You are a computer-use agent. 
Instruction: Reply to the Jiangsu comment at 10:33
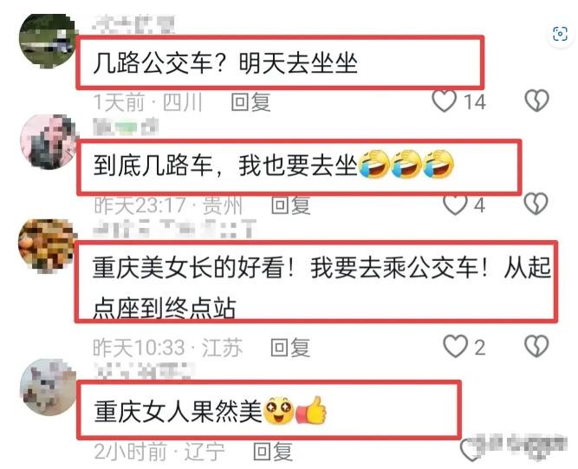[x=290, y=348]
